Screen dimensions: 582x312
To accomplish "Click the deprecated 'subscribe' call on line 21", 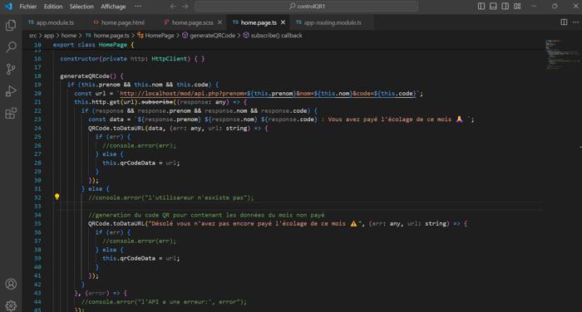I will pos(157,102).
